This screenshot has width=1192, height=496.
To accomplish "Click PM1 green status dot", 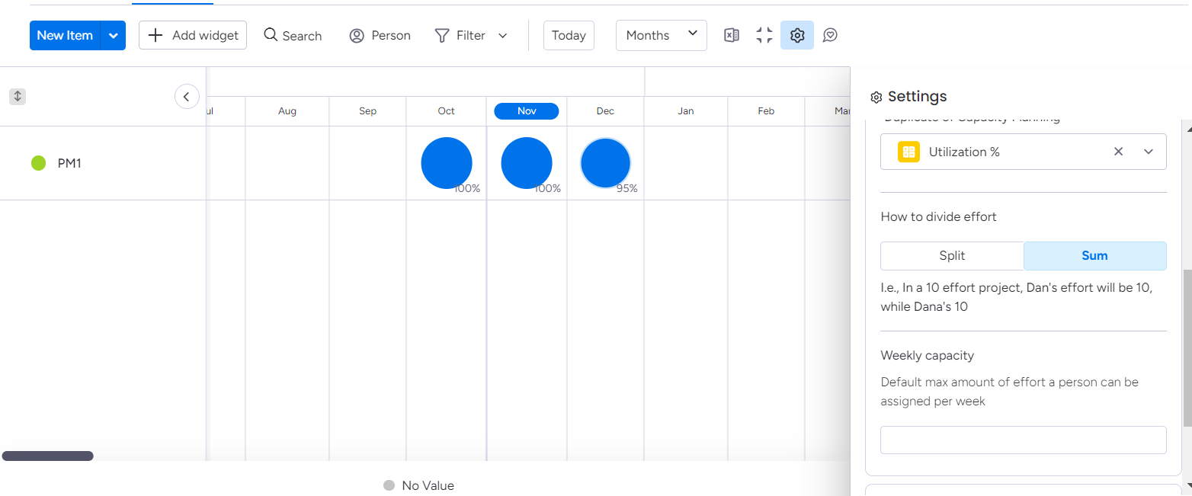I will click(38, 162).
